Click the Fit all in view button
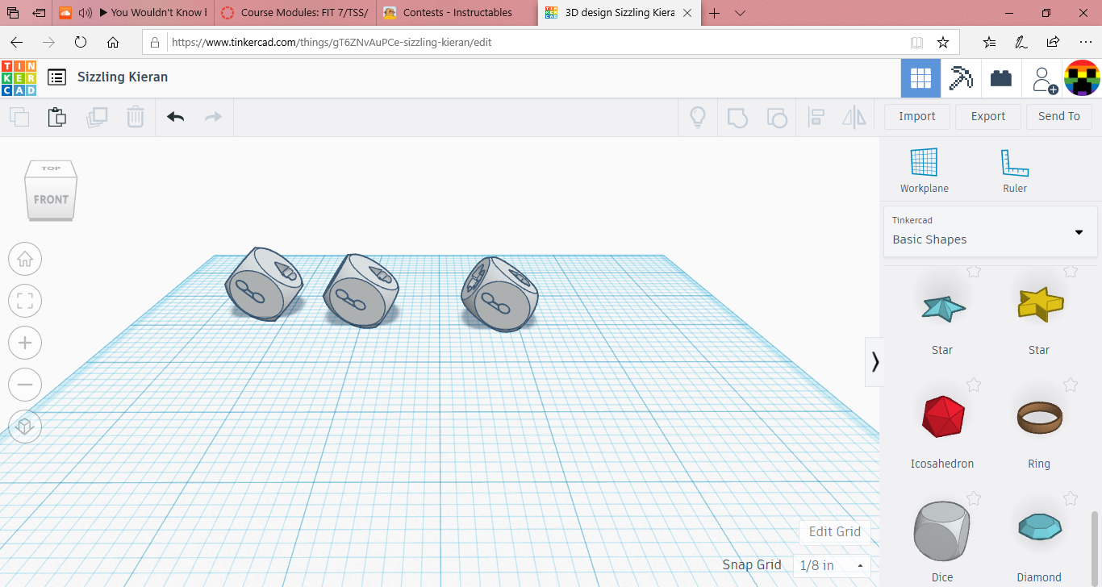Image resolution: width=1102 pixels, height=587 pixels. pyautogui.click(x=25, y=302)
